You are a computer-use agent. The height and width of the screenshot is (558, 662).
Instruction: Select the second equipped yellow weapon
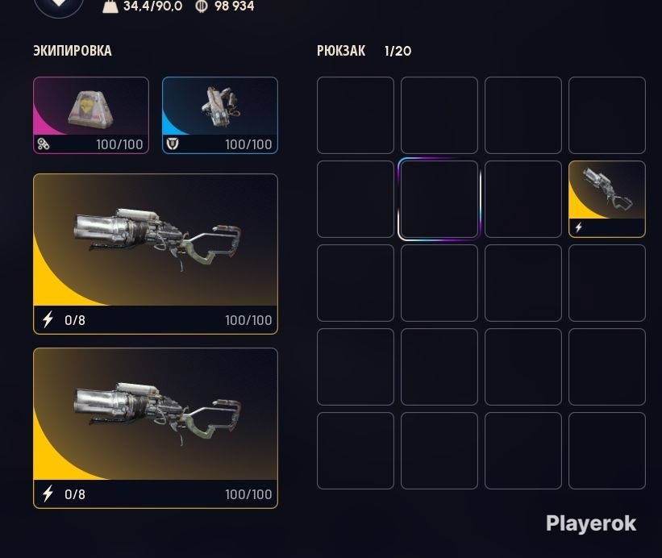pyautogui.click(x=156, y=428)
